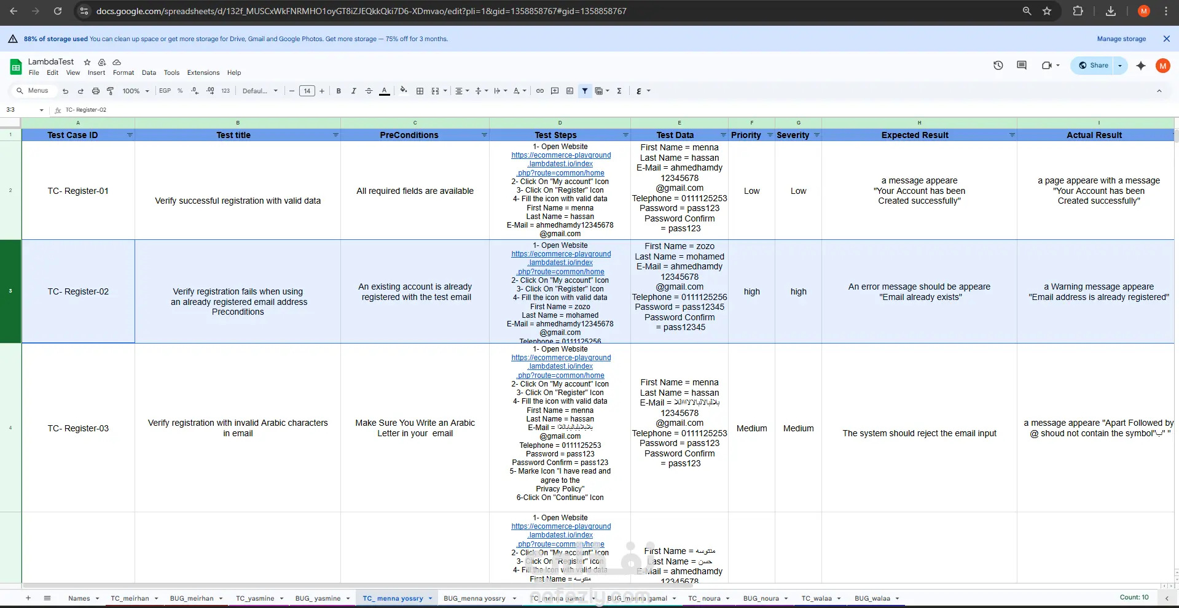Collapse toolbar with up chevron
This screenshot has height=608, width=1179.
(1159, 91)
